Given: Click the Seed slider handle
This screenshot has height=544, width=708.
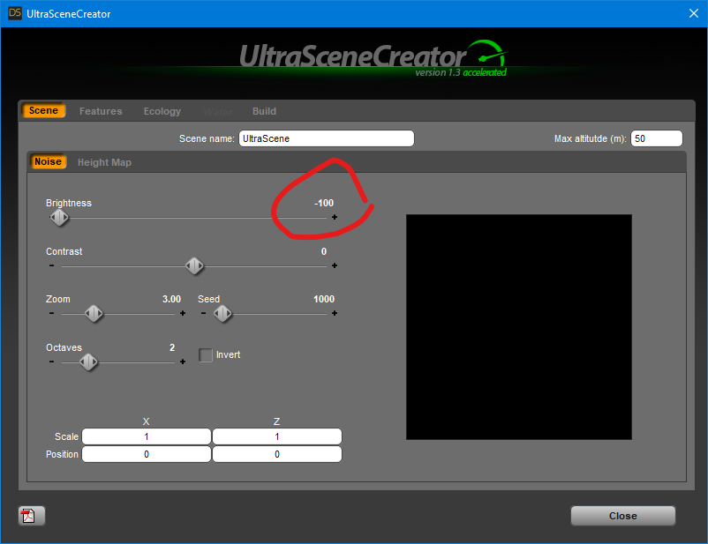Looking at the screenshot, I should pos(222,314).
